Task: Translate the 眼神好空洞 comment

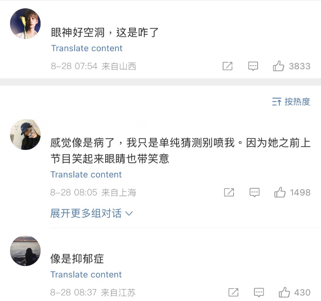Action: tap(87, 48)
